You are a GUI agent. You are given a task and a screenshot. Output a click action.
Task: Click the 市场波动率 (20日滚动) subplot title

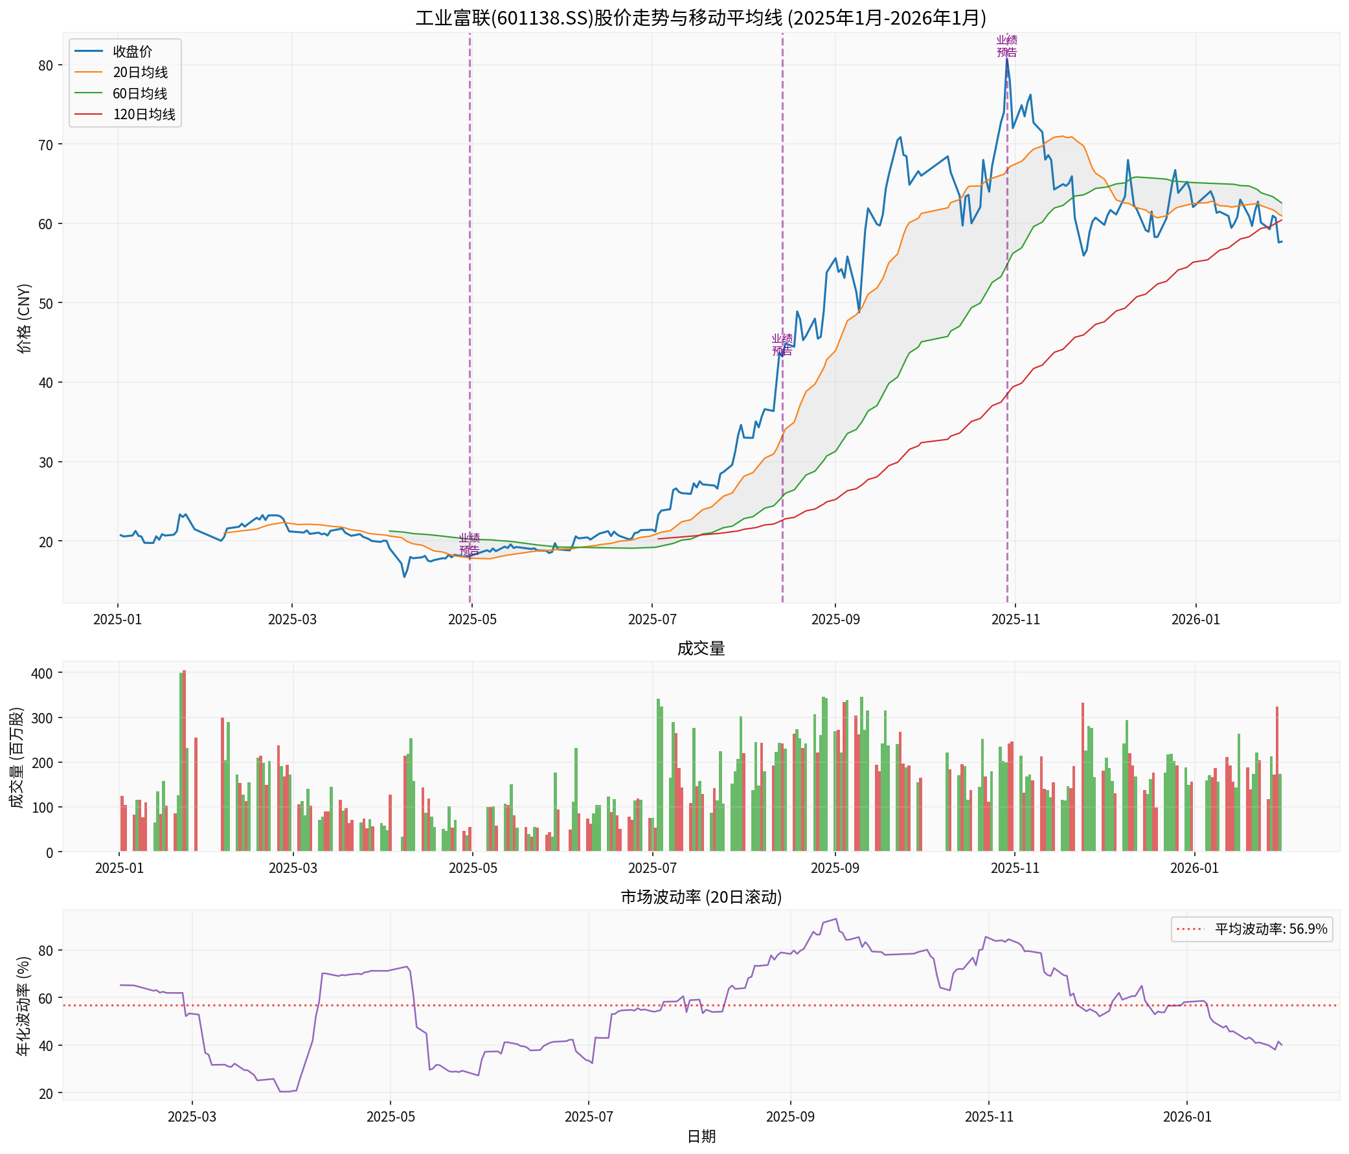[701, 897]
